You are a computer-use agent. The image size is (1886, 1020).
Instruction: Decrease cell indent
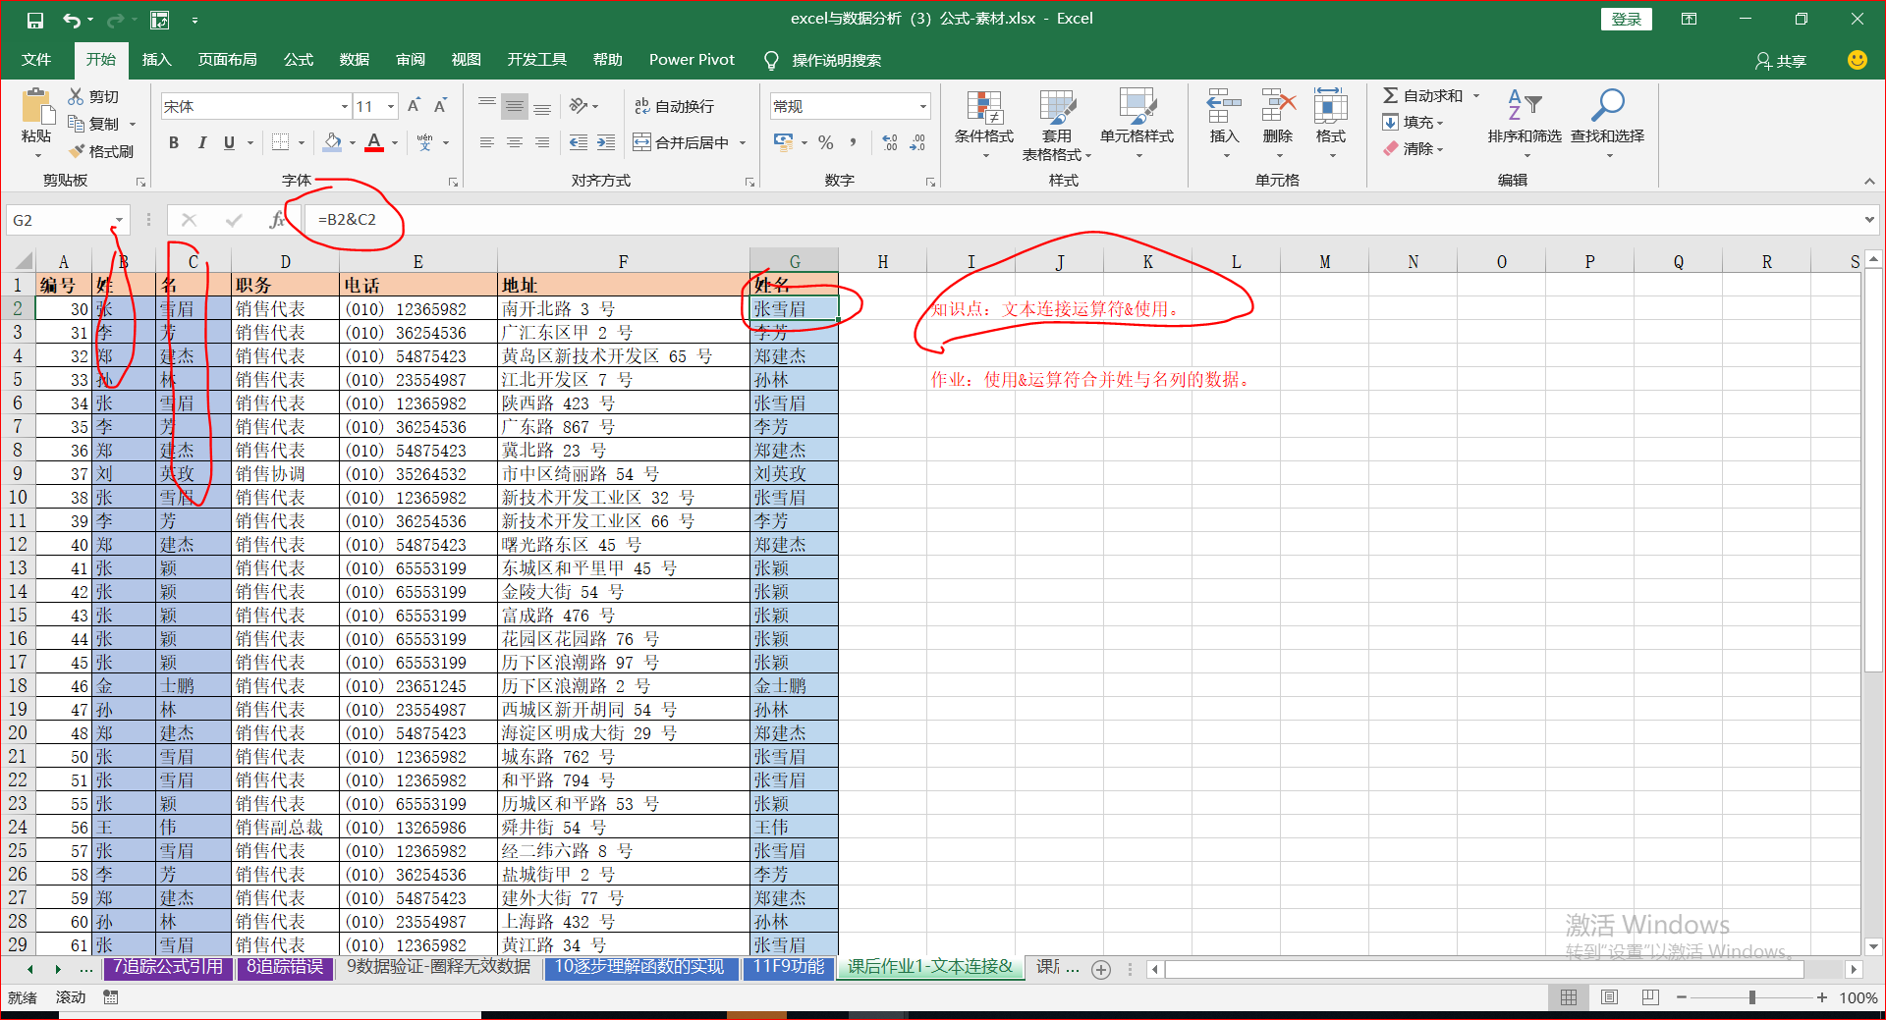coord(579,143)
